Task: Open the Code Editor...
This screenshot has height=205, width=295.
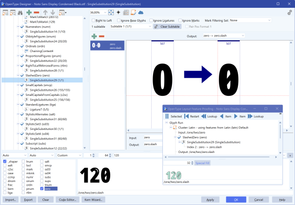Action: [x=68, y=200]
